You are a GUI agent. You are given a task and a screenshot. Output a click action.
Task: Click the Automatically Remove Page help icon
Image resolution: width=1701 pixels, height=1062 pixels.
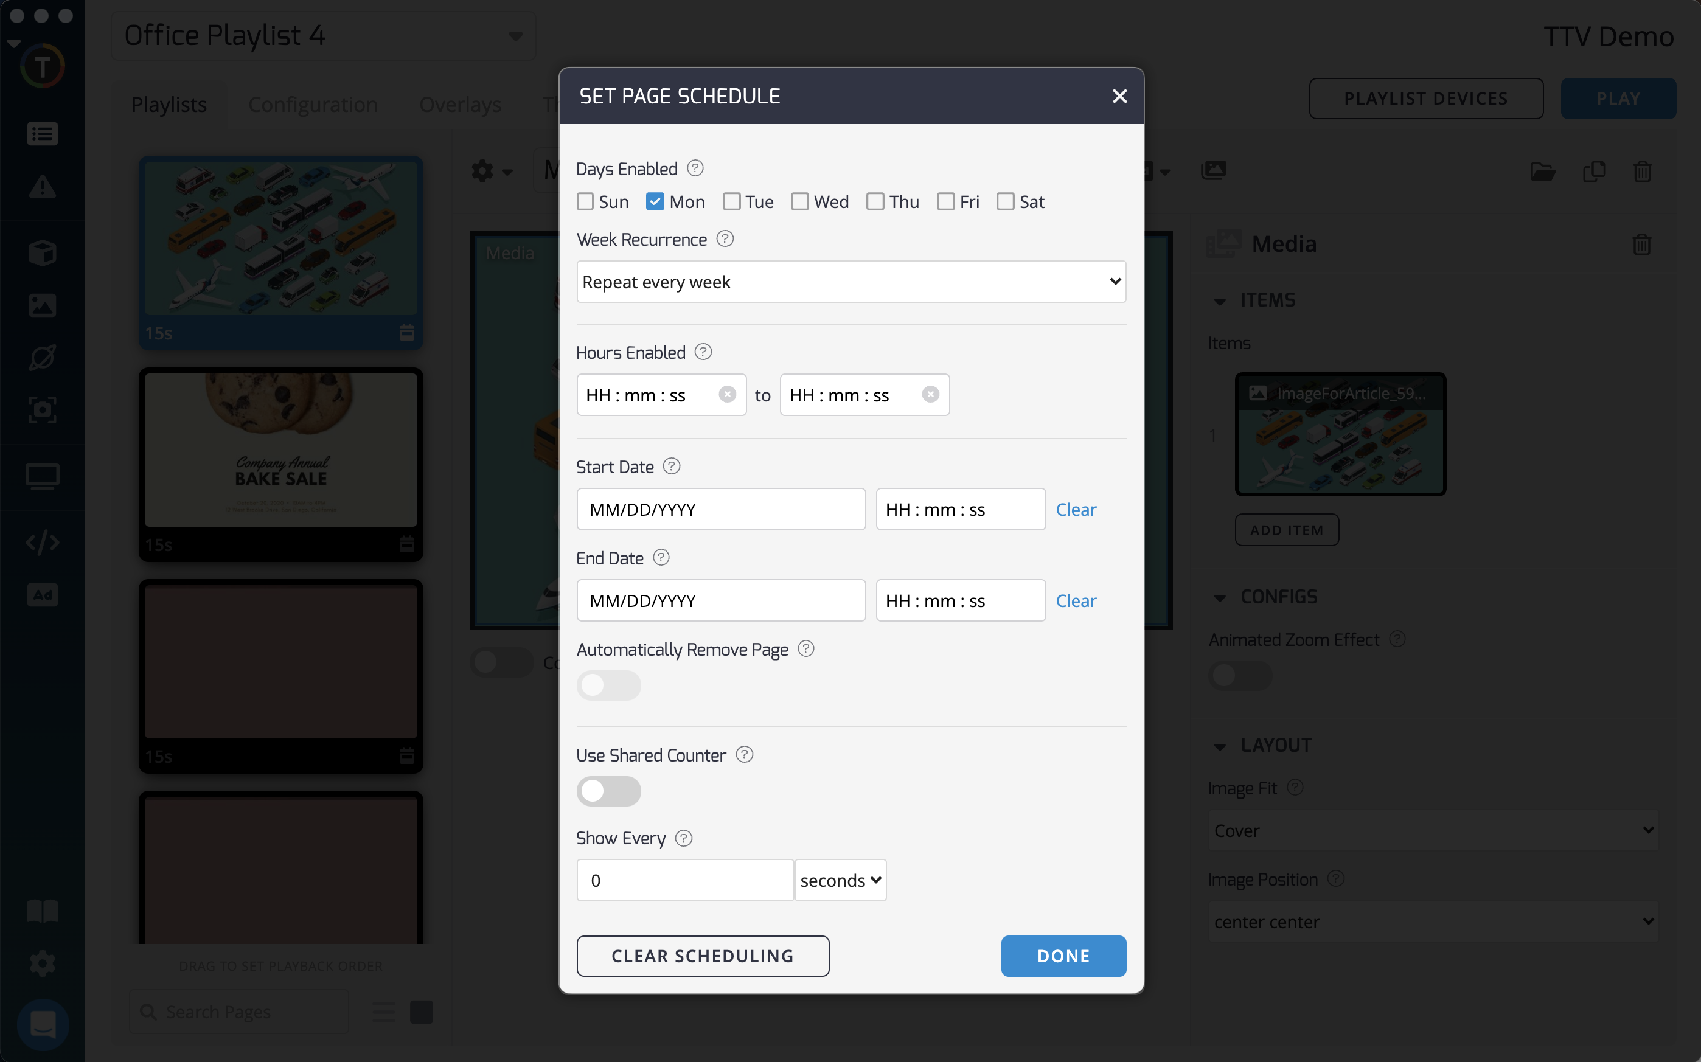point(806,649)
